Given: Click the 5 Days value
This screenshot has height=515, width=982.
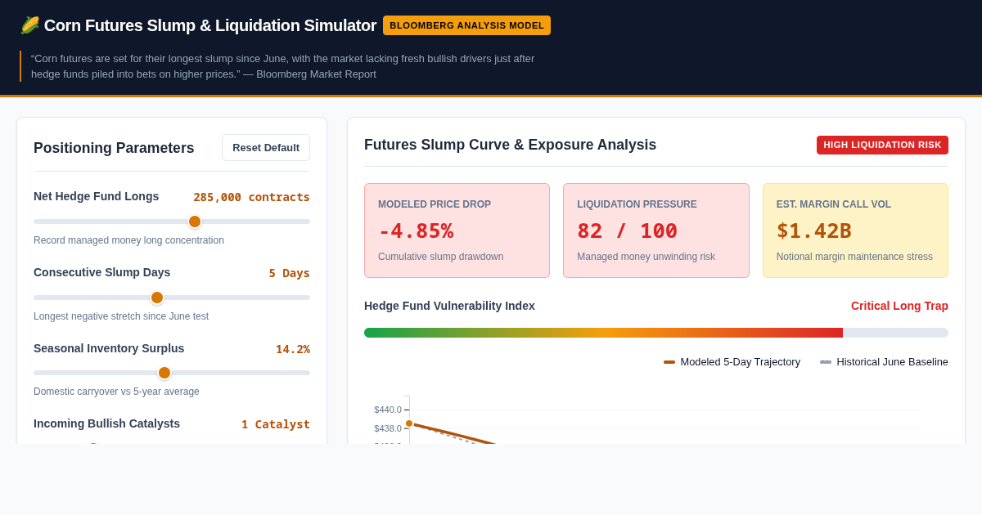Looking at the screenshot, I should pos(290,273).
